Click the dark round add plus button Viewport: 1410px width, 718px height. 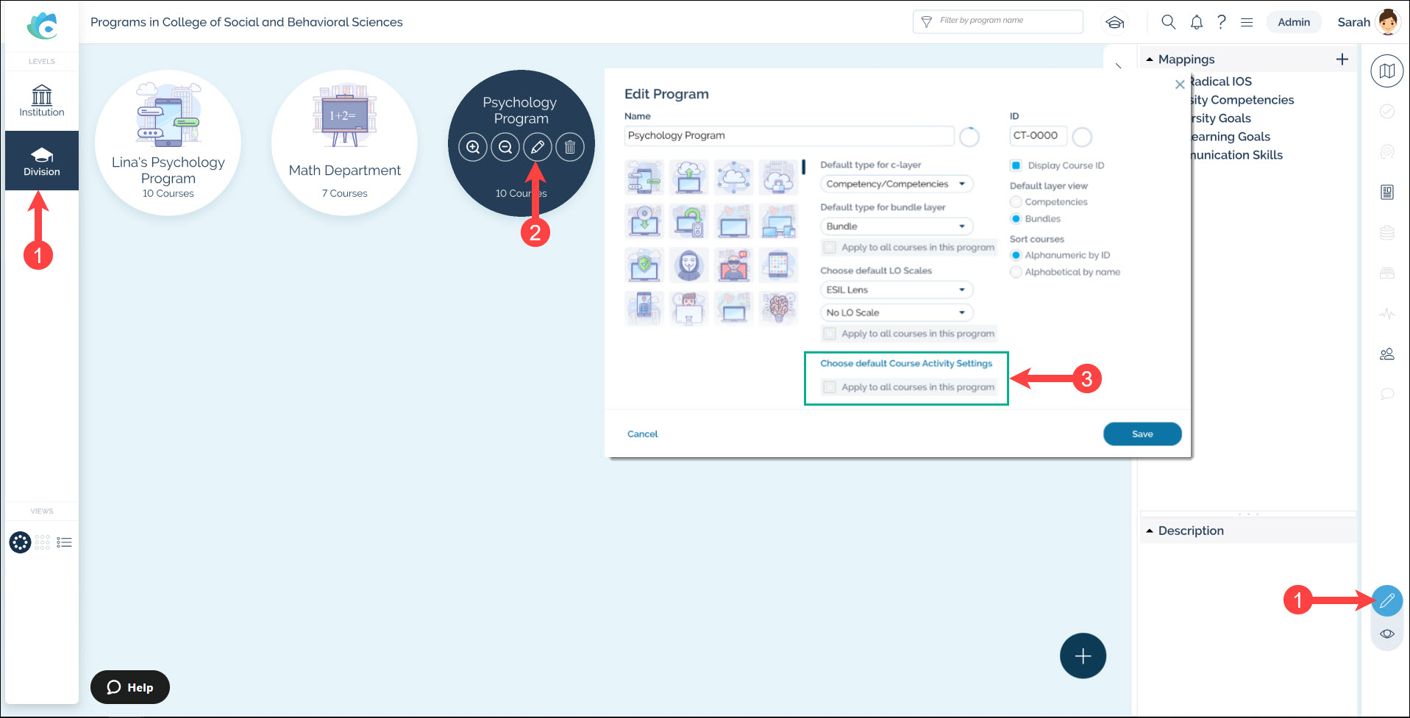click(1083, 656)
